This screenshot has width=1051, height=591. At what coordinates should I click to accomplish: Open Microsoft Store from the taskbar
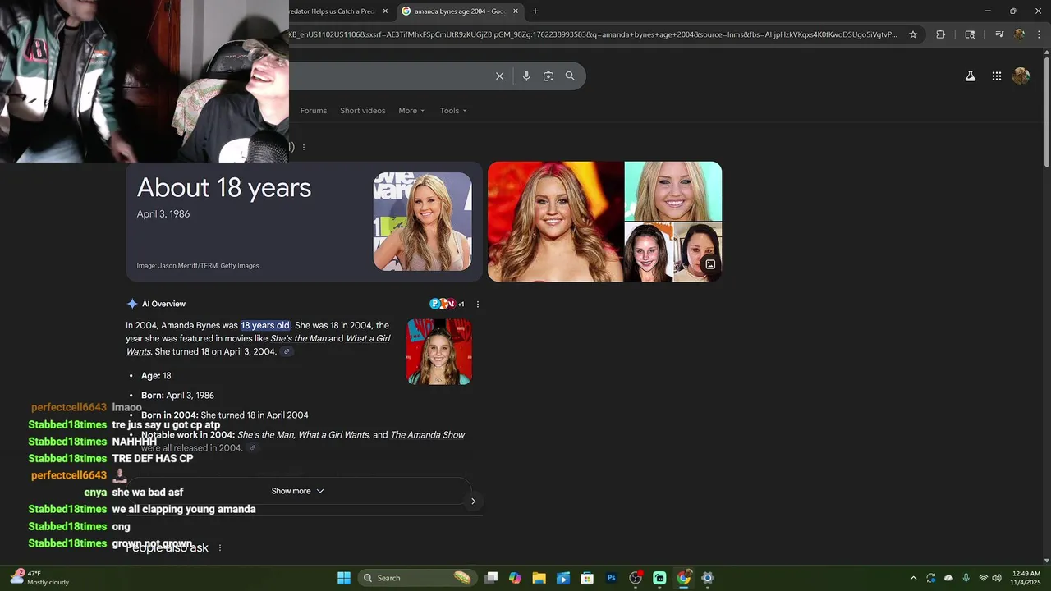[587, 578]
